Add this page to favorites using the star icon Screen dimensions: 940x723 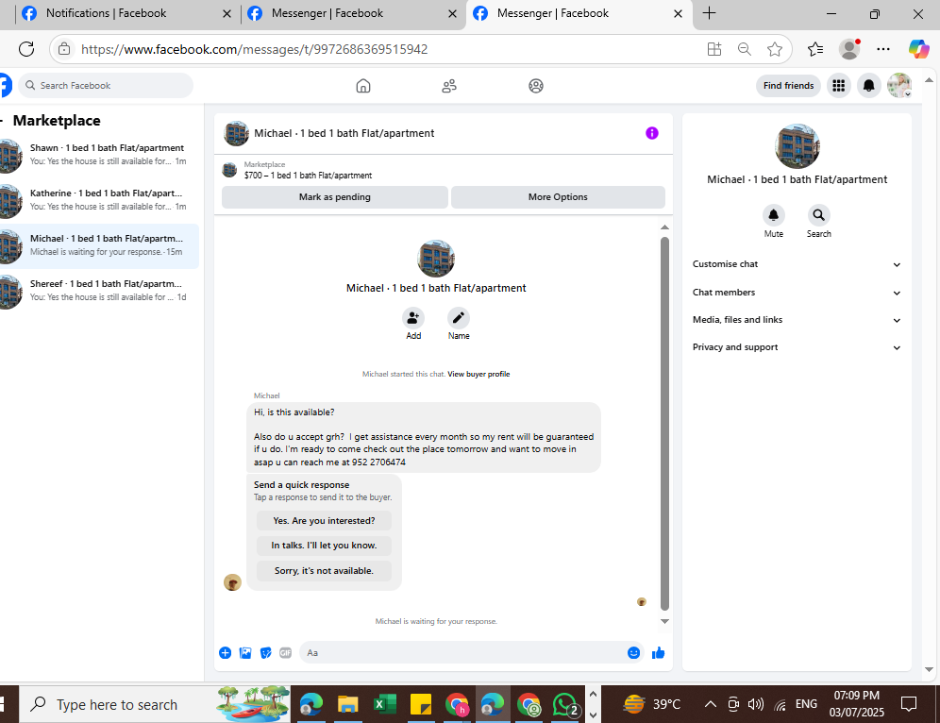[x=775, y=49]
